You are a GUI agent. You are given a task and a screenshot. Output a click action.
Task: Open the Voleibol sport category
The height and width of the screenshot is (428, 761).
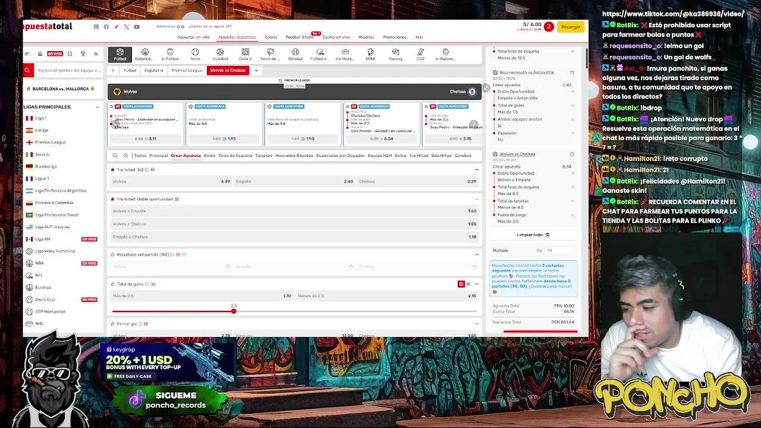pos(220,55)
